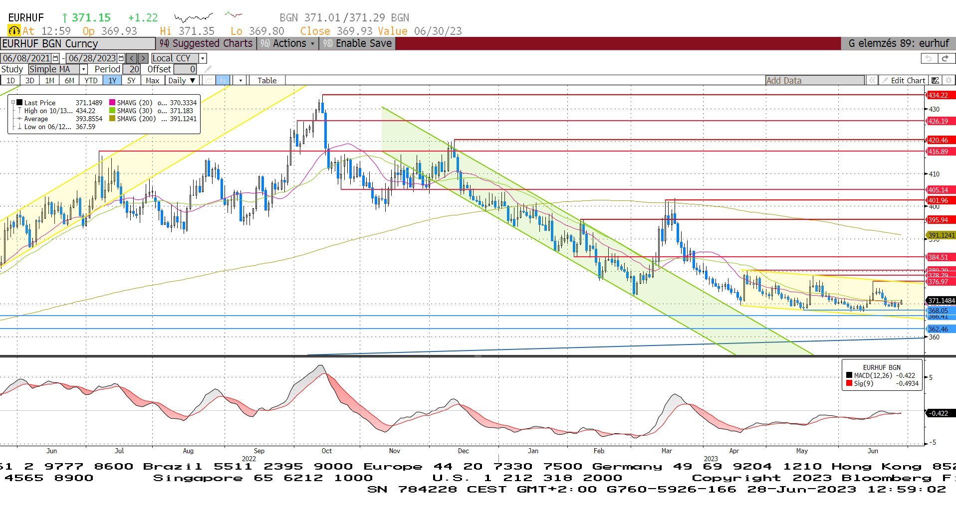Click the redo arrow icon

coord(946,58)
